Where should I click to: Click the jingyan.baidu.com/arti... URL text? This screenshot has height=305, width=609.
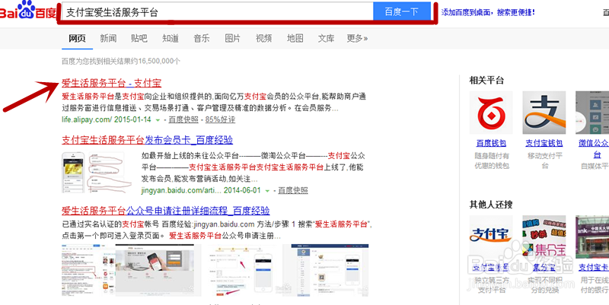pyautogui.click(x=181, y=190)
